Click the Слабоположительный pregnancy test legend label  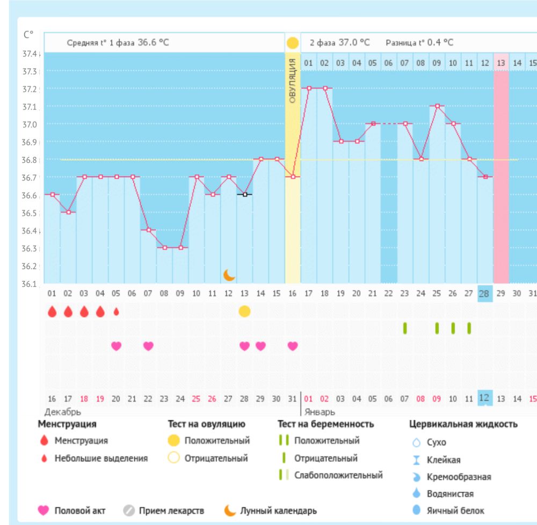[x=338, y=475]
